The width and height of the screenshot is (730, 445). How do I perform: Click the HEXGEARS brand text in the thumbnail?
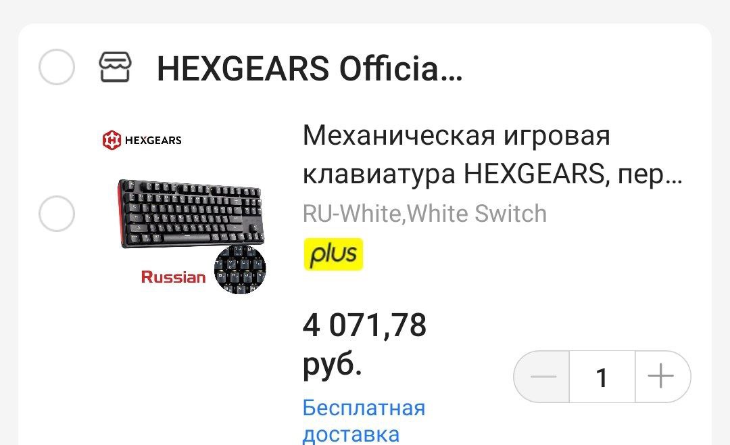[153, 140]
